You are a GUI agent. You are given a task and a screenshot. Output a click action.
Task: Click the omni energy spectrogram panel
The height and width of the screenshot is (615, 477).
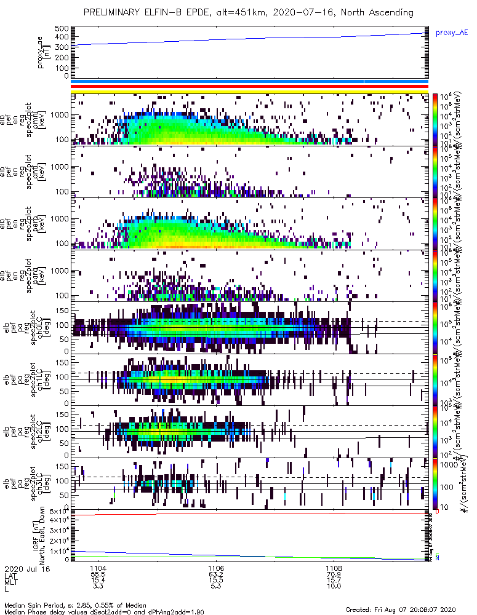[249, 120]
